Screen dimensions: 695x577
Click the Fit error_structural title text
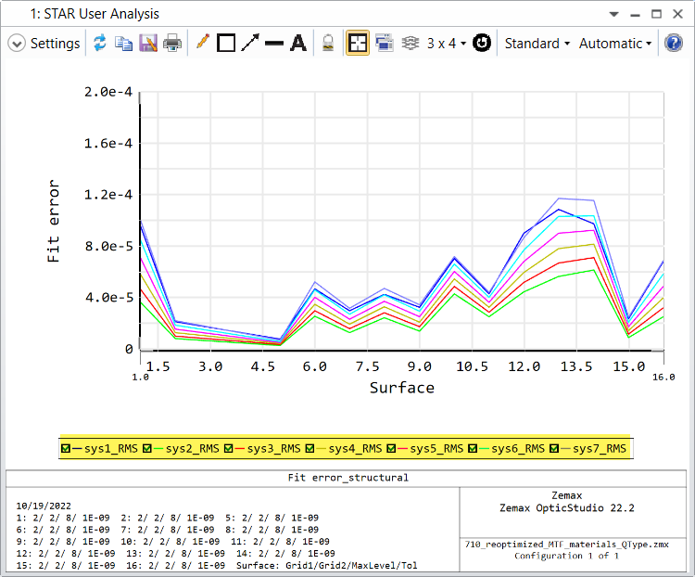pyautogui.click(x=347, y=478)
